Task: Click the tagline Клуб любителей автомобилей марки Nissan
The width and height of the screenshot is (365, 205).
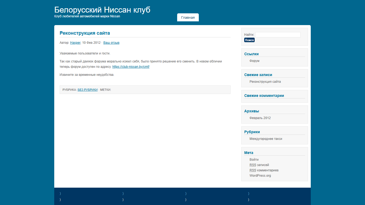Action: (87, 16)
